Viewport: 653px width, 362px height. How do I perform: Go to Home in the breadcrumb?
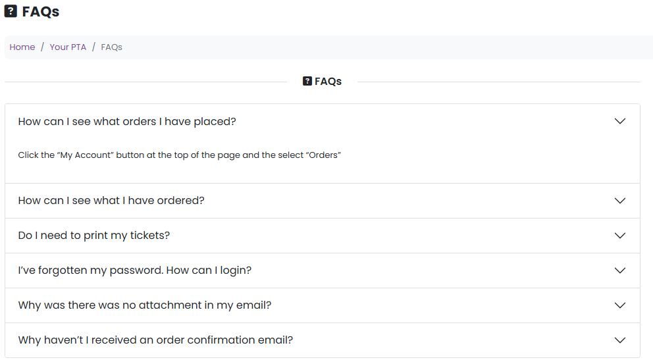[22, 47]
